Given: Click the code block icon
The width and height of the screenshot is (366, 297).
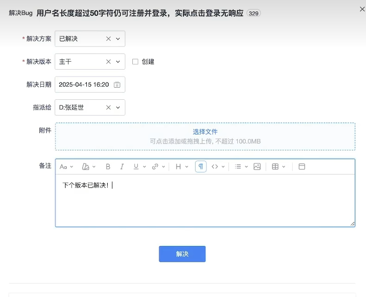Looking at the screenshot, I should (215, 167).
